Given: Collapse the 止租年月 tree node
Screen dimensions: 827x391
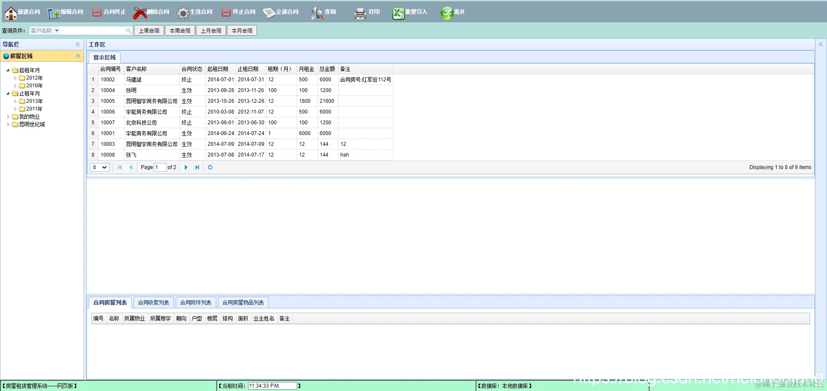Looking at the screenshot, I should (x=8, y=93).
